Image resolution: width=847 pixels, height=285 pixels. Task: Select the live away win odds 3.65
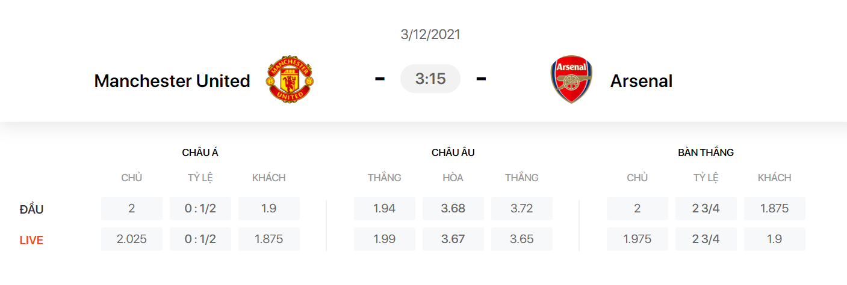coord(521,239)
